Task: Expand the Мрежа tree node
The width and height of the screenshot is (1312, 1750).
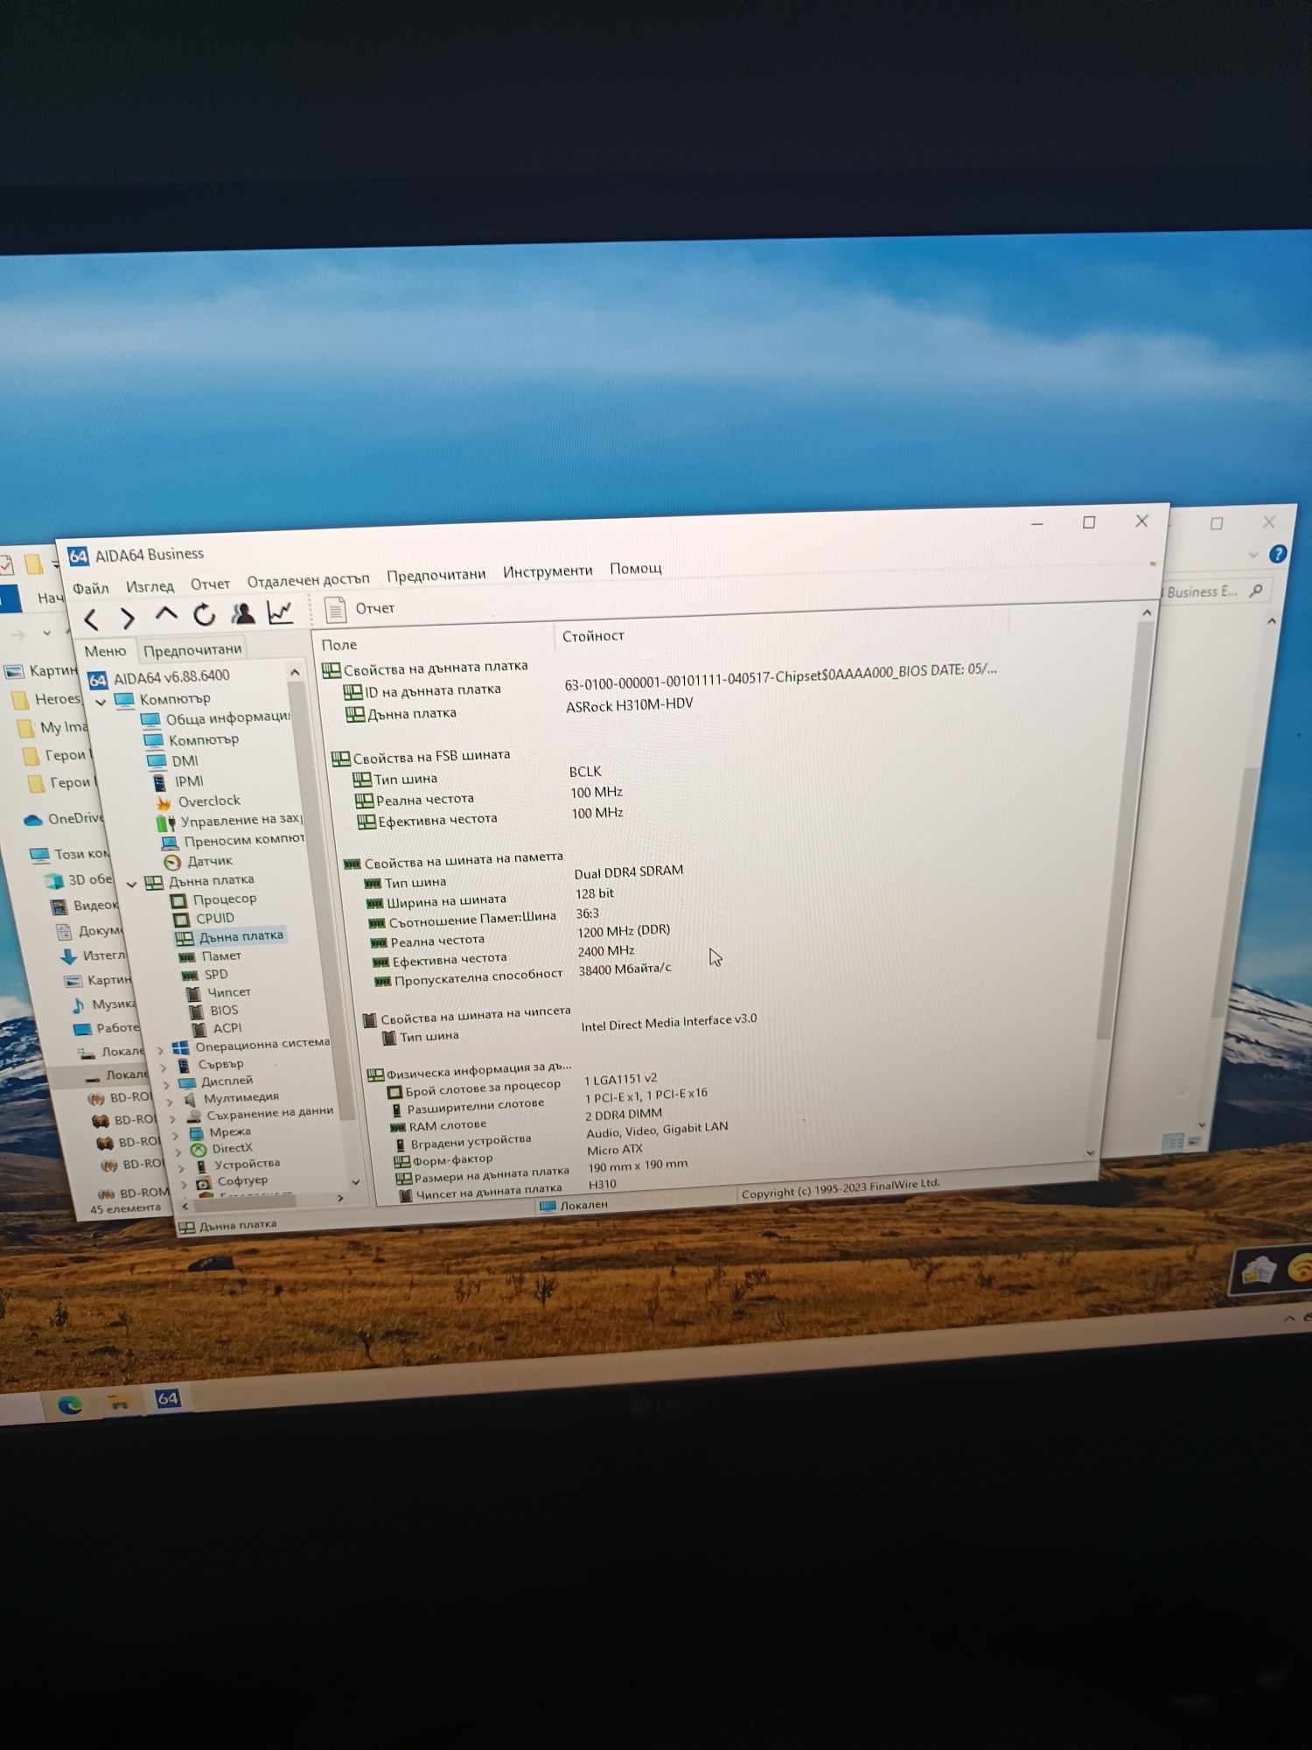Action: click(x=177, y=1136)
